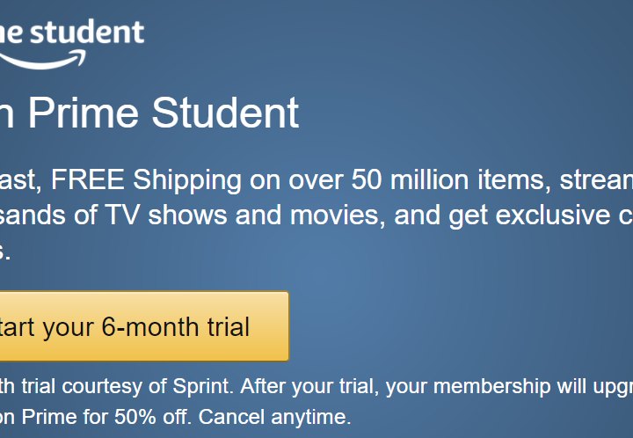
Task: Click "TV shows and movies" phrase
Action: point(243,215)
